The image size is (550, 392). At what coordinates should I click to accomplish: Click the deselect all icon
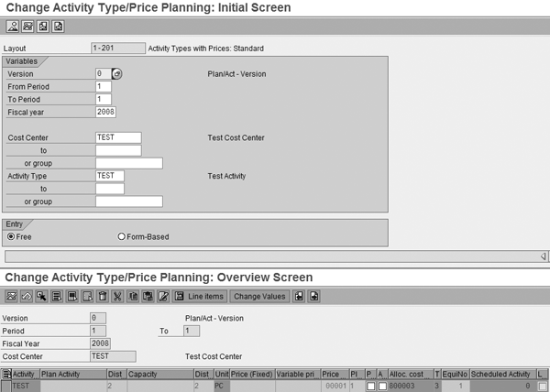87,297
